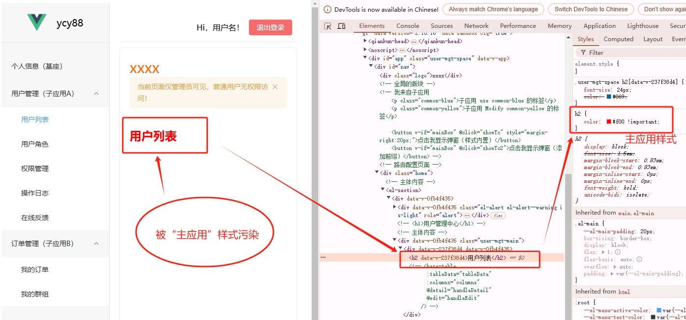This screenshot has width=686, height=320.
Task: Click the three-dot menu beside selected h2 row
Action: tap(323, 257)
